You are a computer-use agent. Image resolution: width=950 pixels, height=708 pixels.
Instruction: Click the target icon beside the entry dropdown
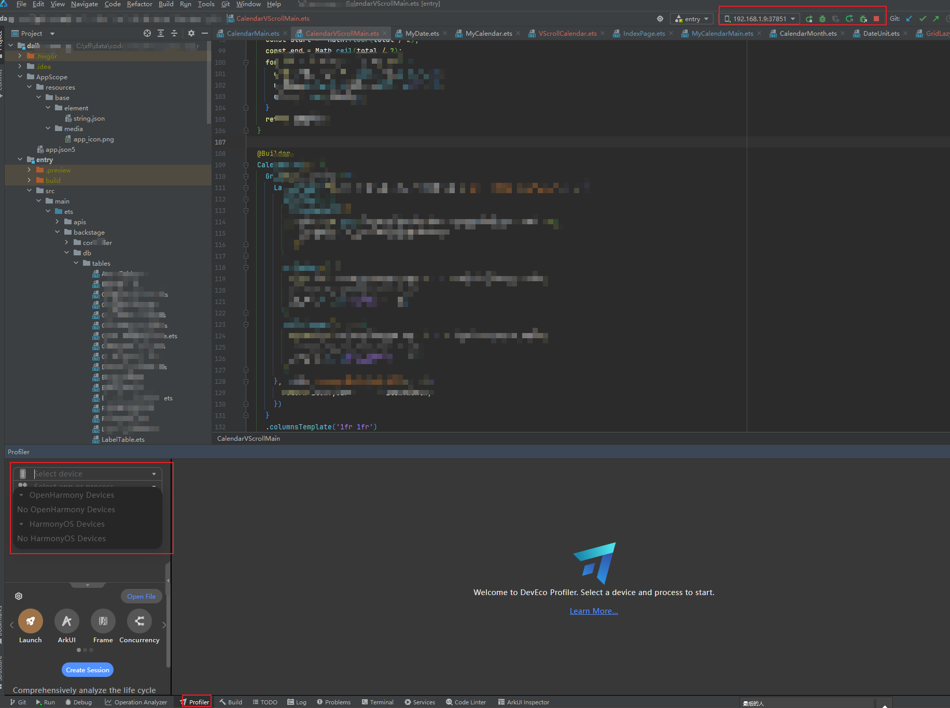(660, 19)
